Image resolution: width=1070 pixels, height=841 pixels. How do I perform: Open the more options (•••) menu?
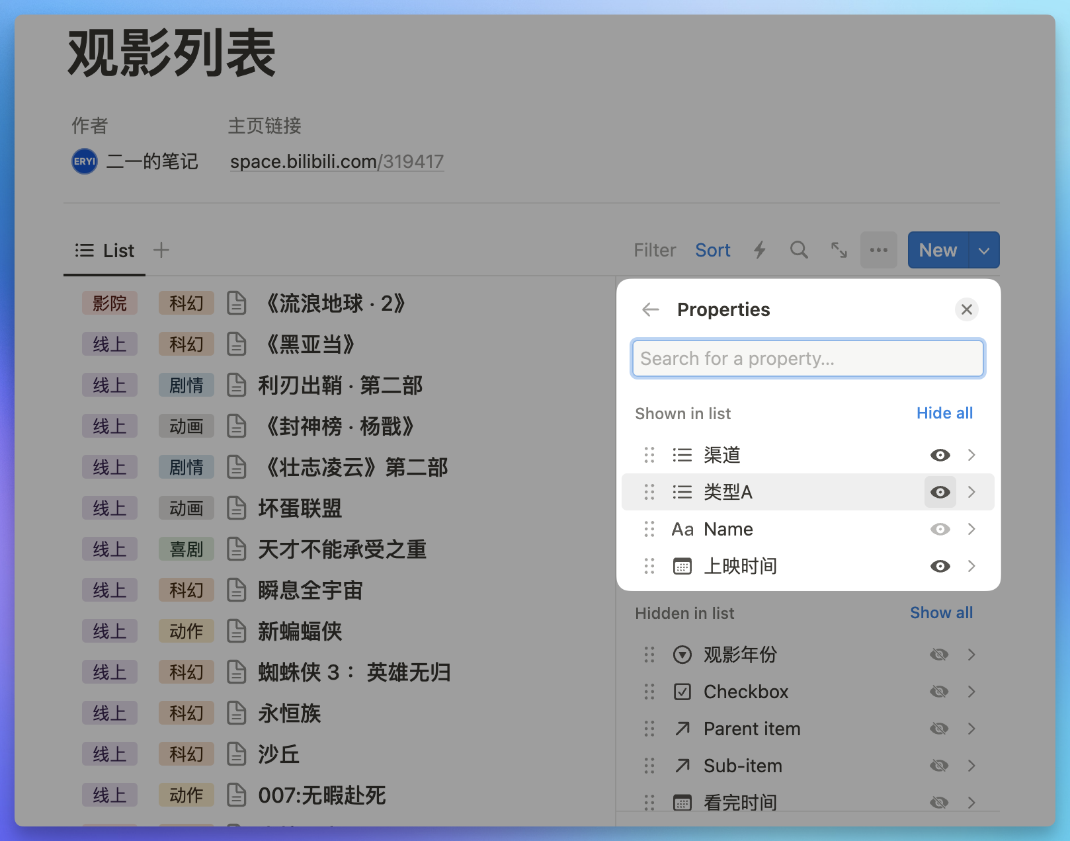pos(878,250)
